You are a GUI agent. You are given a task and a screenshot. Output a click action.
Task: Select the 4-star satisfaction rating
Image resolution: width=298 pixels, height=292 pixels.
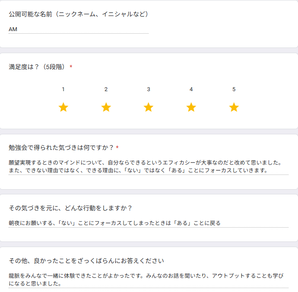191,107
